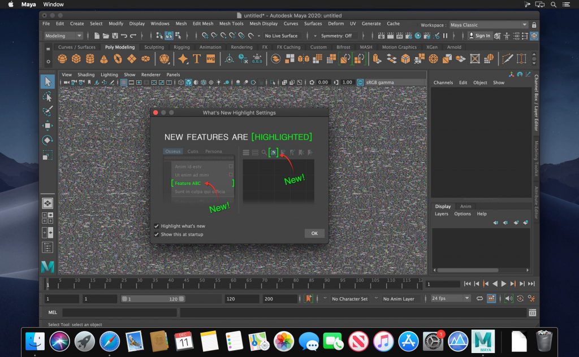Create a polygon cube from the shelf
The image size is (579, 357).
[x=76, y=58]
